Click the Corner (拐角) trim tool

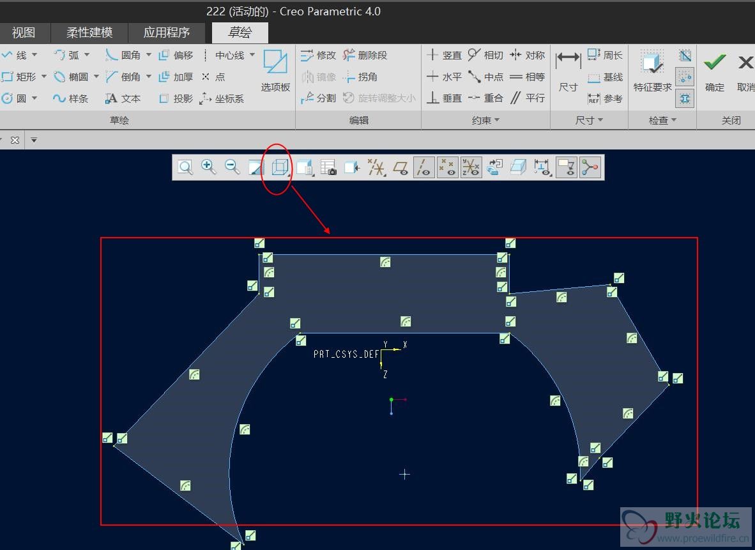[x=361, y=77]
